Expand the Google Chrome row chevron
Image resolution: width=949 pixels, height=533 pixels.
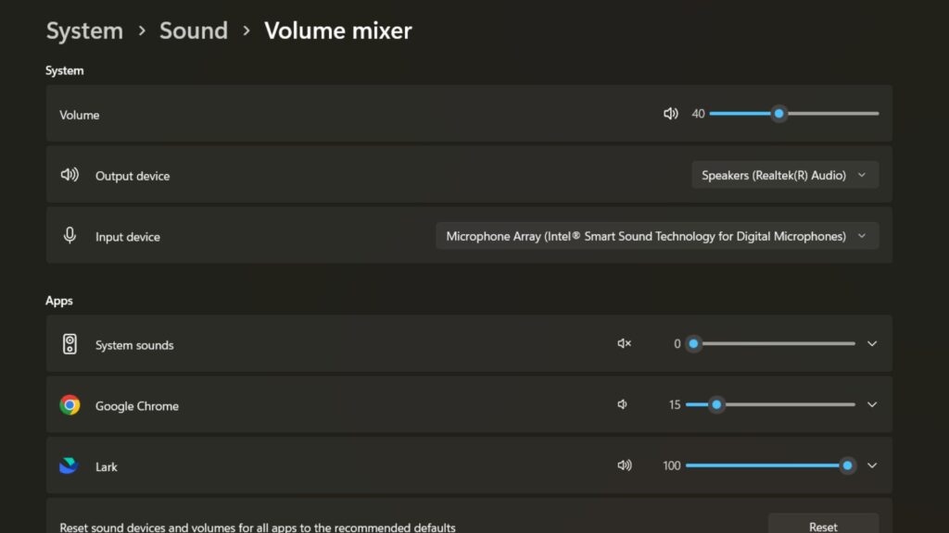[x=871, y=404]
